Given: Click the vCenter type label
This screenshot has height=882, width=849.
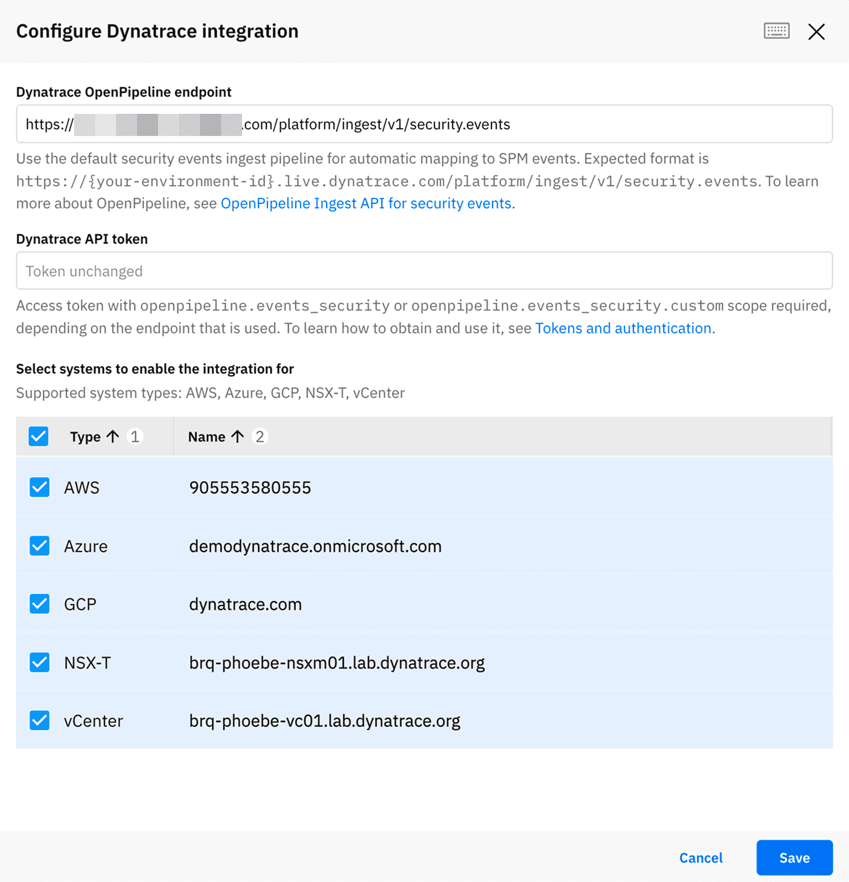Looking at the screenshot, I should tap(93, 721).
